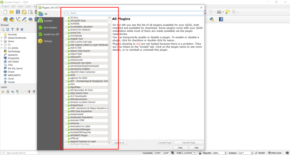This screenshot has width=290, height=155.
Task: Toggle the scale lock icon
Action: [200, 153]
